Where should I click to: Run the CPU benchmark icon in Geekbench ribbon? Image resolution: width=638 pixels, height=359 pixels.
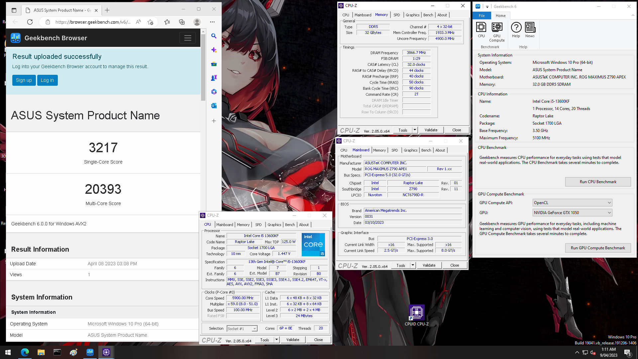[x=481, y=30]
